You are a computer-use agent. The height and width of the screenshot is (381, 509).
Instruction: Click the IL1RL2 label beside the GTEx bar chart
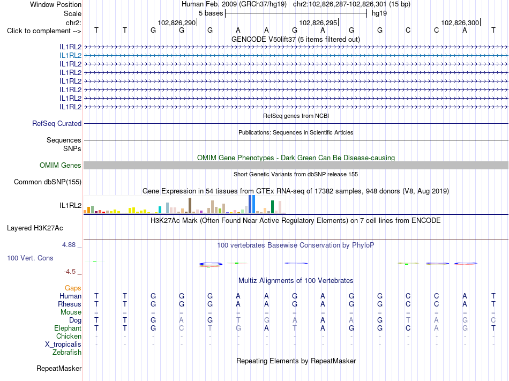[x=70, y=205]
